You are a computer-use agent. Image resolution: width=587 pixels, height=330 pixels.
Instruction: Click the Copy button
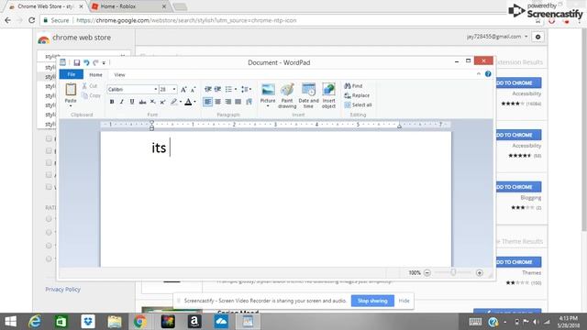click(x=91, y=95)
